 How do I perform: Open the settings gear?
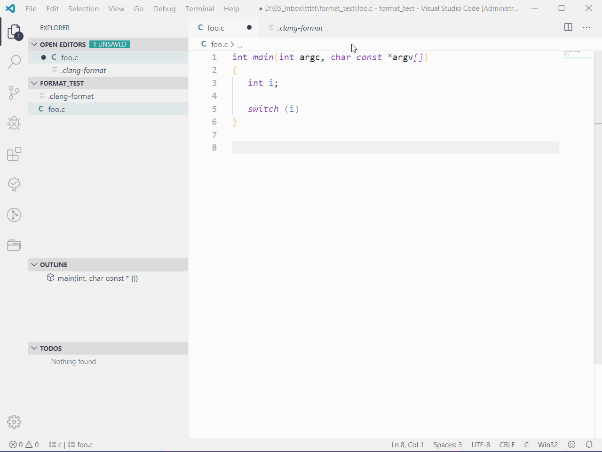tap(14, 422)
